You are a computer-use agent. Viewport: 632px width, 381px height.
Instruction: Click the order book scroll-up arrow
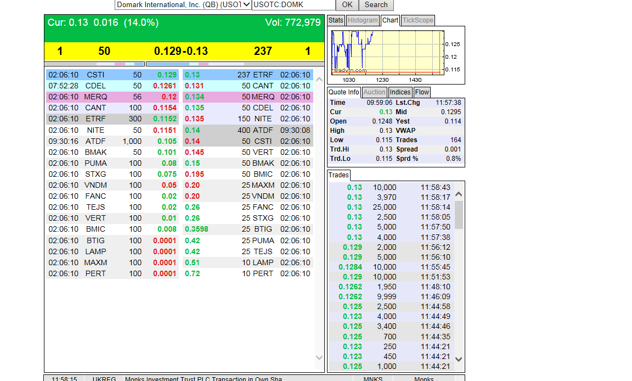pos(319,80)
